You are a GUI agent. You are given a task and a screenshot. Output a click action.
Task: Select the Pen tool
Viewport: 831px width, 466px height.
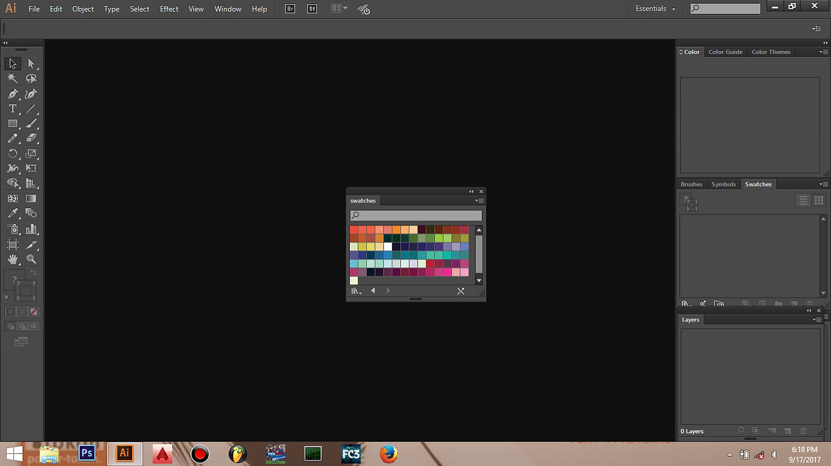[x=13, y=94]
